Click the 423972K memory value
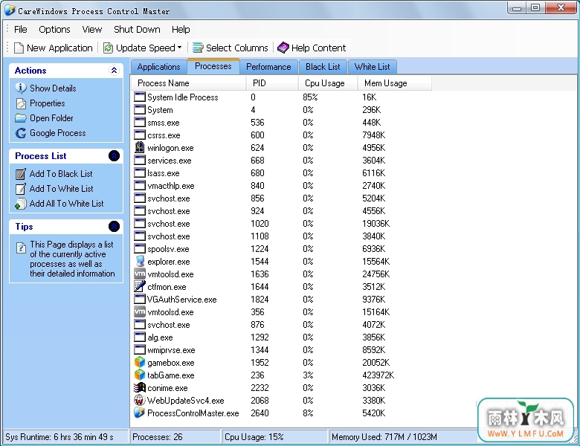Viewport: 580px width, 446px height. (x=378, y=375)
